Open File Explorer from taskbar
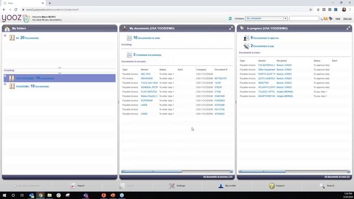Screen dimensions: 354x199 click(49, 195)
